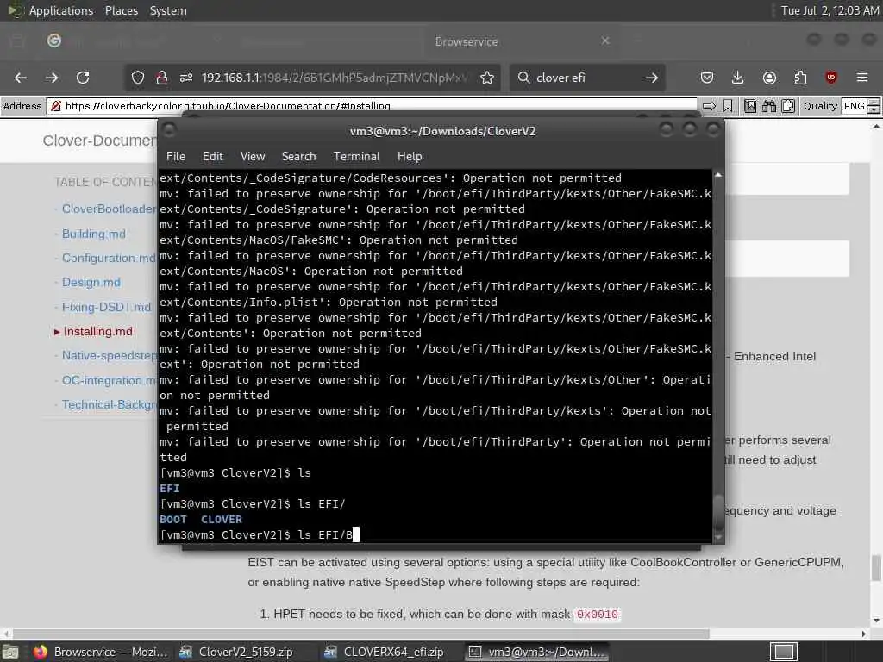
Task: Click Browservice bookmark ribbon icon
Action: [728, 106]
